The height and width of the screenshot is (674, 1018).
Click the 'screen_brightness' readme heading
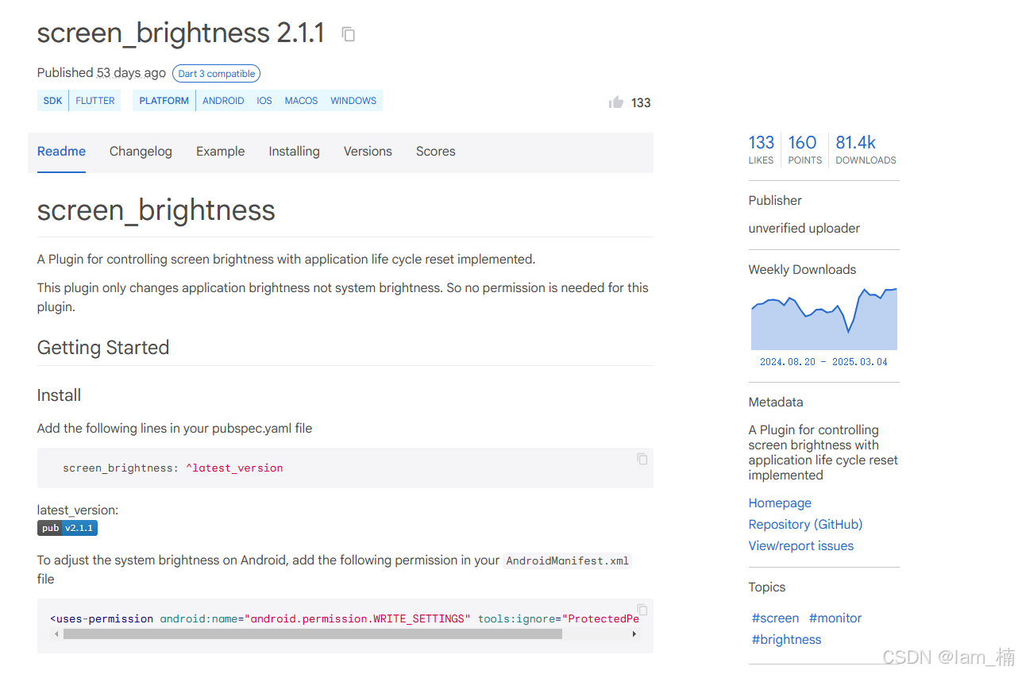[156, 210]
